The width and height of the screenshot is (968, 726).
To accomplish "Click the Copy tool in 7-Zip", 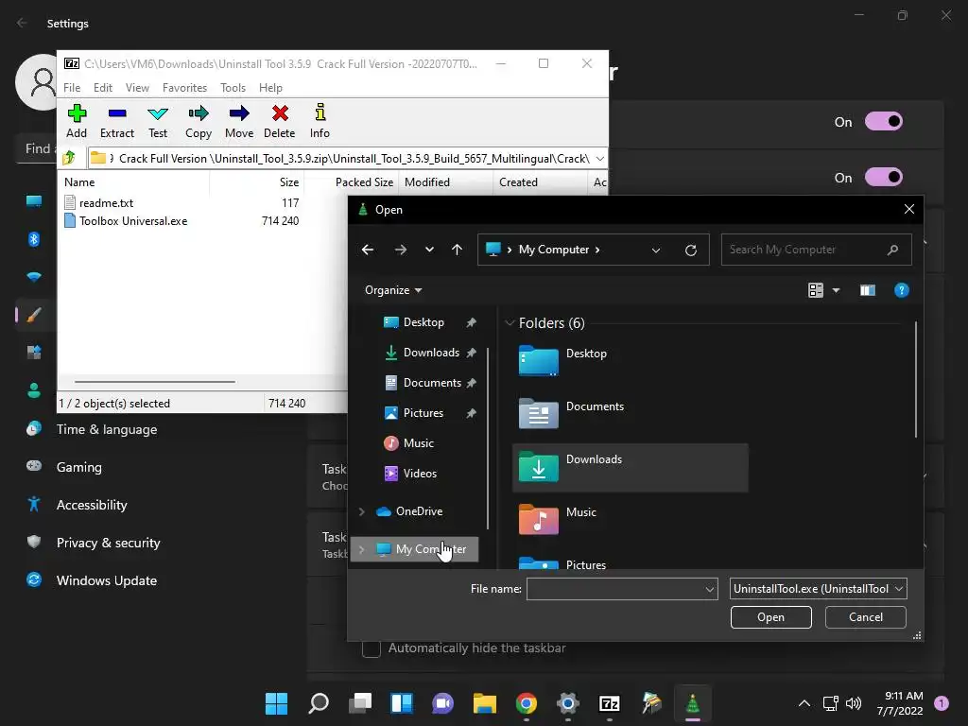I will pyautogui.click(x=199, y=122).
